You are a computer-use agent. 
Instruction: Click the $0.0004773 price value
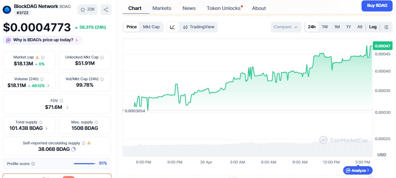[37, 27]
